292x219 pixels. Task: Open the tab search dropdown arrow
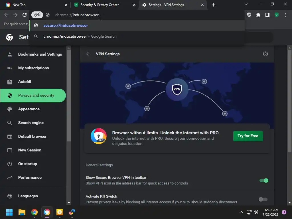246,4
